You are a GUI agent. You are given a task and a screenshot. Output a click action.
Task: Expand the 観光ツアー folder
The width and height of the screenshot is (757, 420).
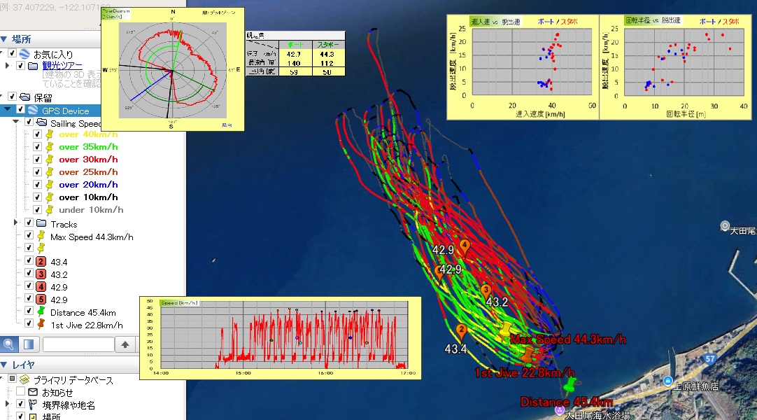(x=7, y=65)
